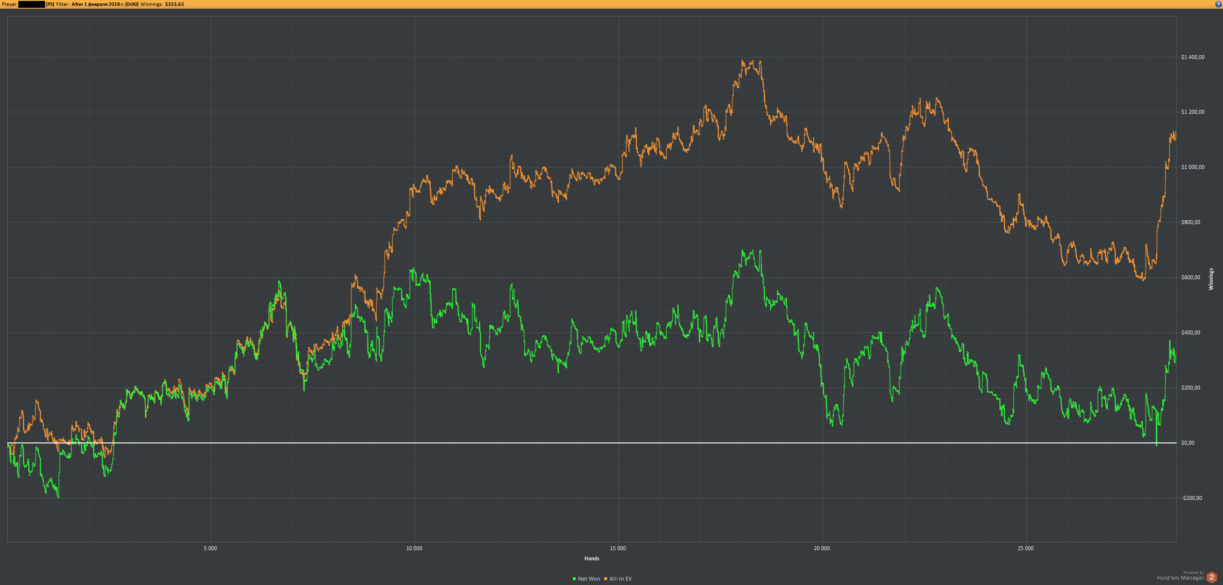Click the blue help question mark icon
1223x585 pixels.
pyautogui.click(x=1219, y=4)
